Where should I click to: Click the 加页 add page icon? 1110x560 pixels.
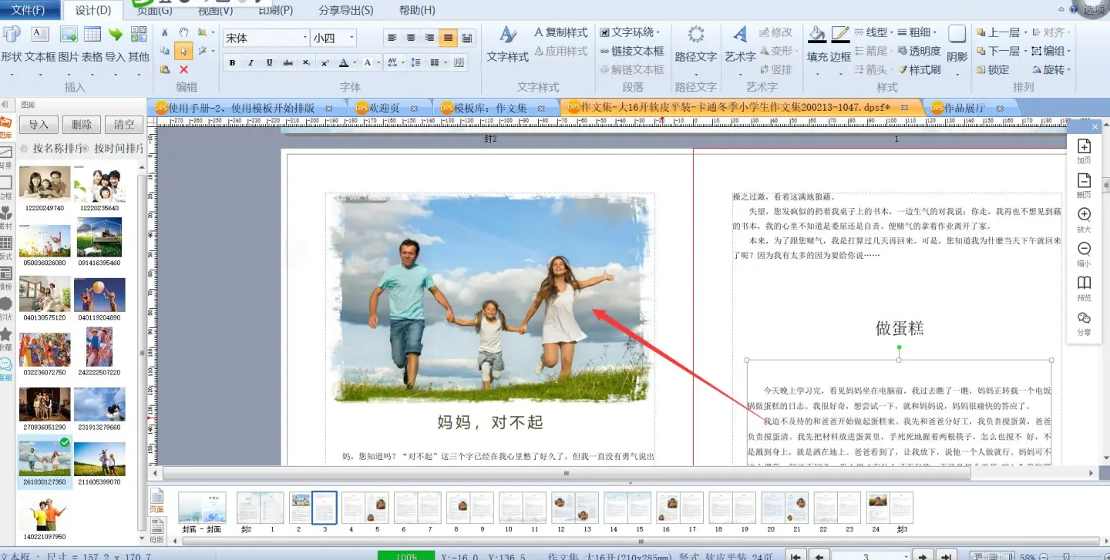[x=1084, y=146]
